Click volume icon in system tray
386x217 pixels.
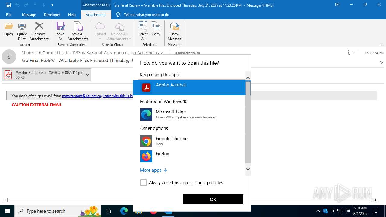(347, 211)
